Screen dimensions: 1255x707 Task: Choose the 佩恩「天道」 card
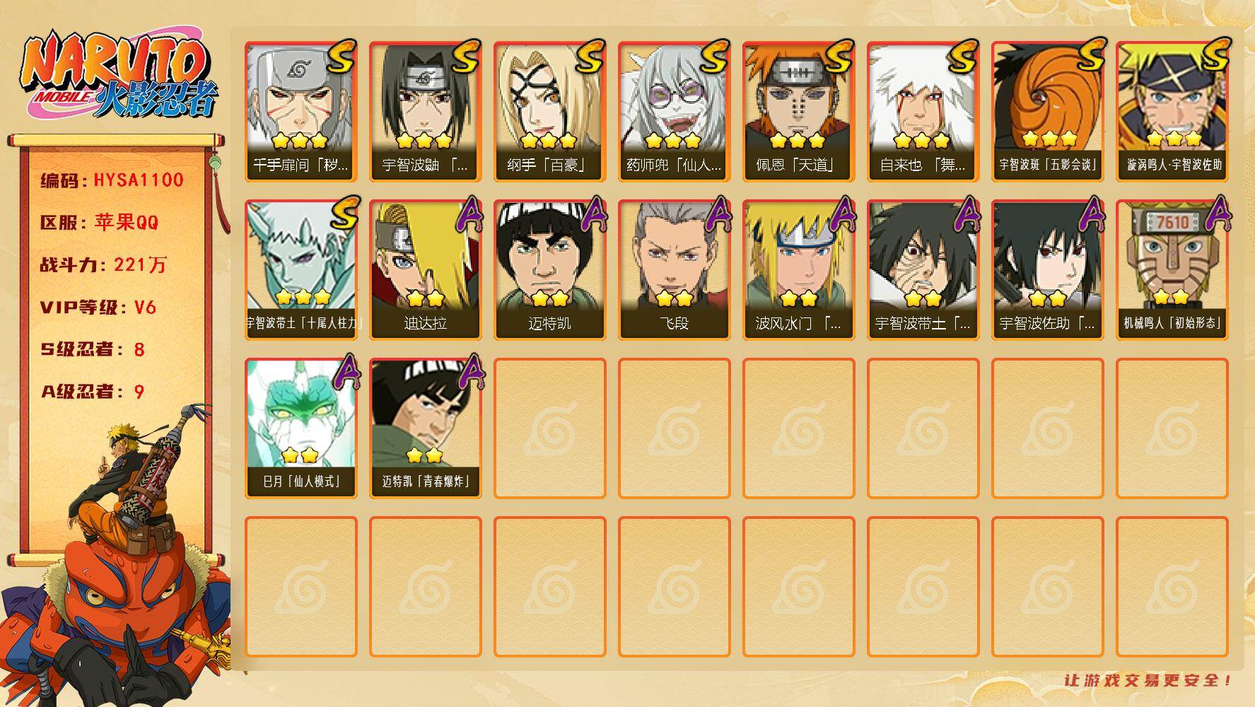tap(798, 112)
